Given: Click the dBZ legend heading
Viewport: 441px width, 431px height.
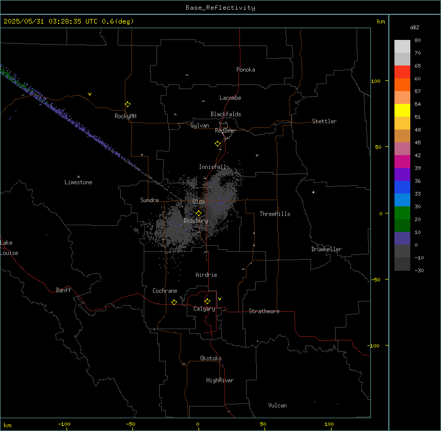Looking at the screenshot, I should pos(414,27).
